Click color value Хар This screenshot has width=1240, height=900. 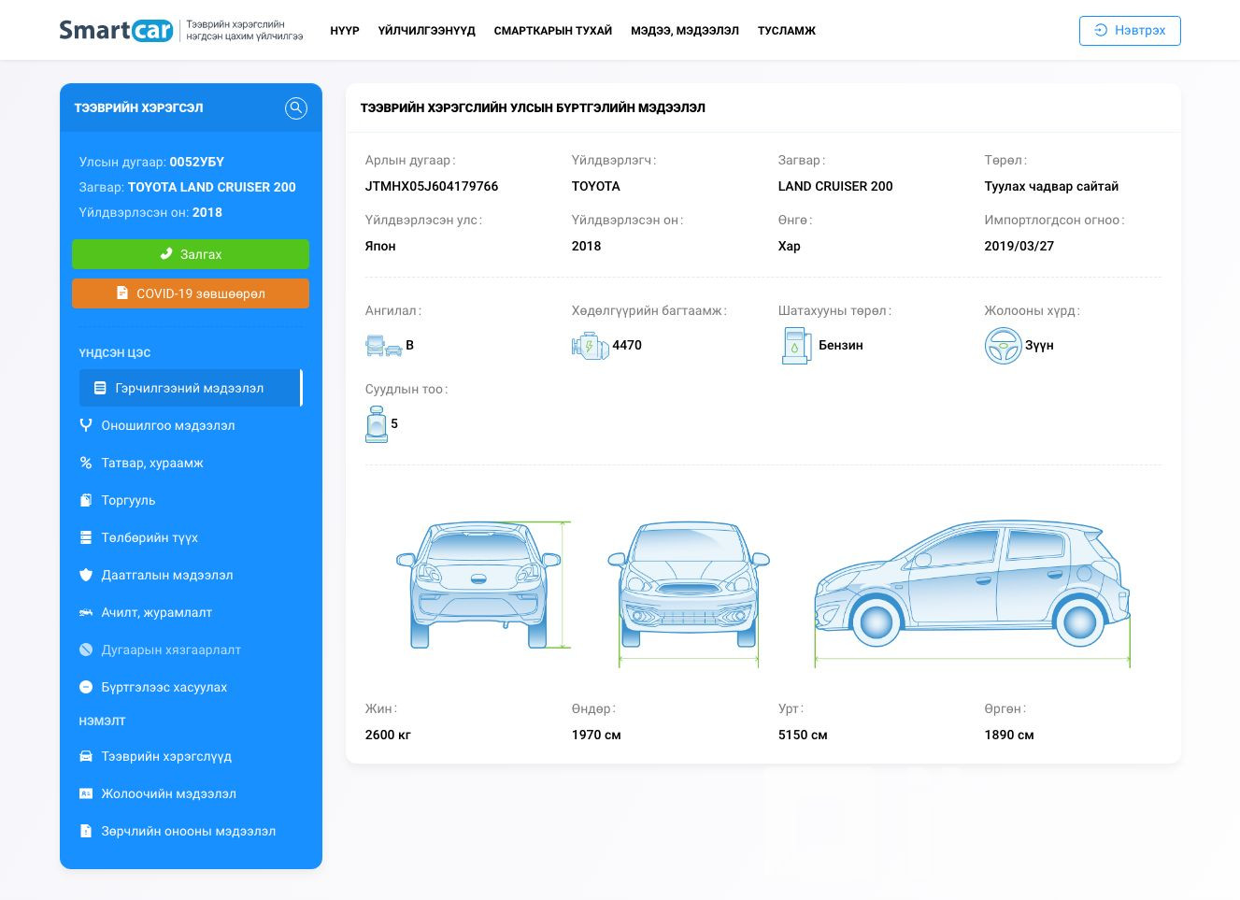(x=790, y=246)
